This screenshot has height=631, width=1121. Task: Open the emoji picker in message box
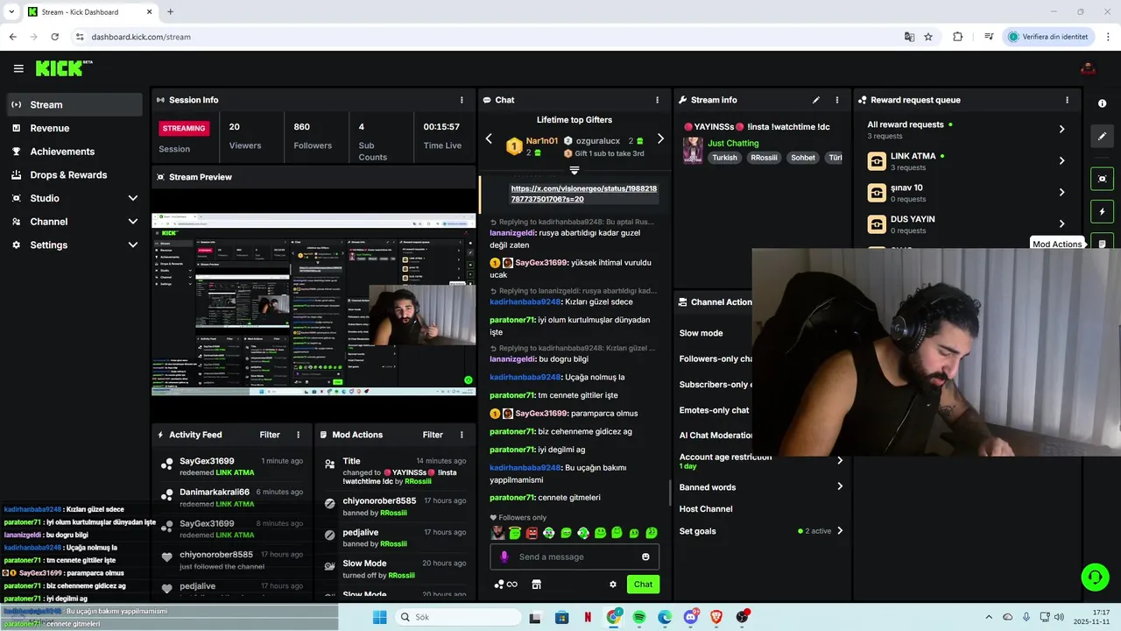(x=645, y=557)
